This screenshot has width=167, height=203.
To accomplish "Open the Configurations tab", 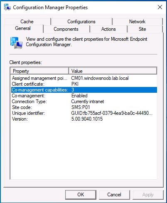I will pos(81,22).
